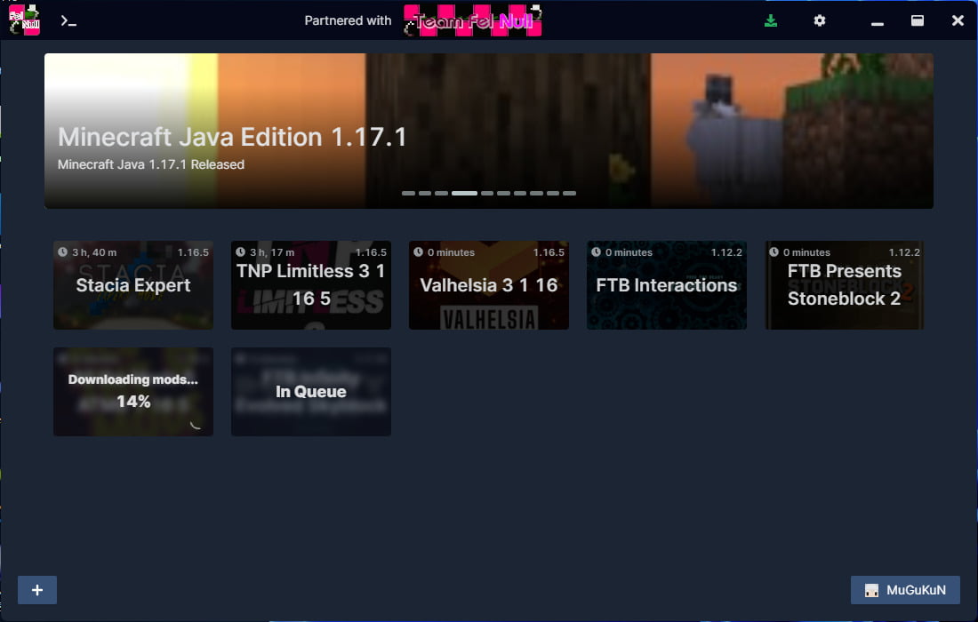Add a new instance with plus button
The height and width of the screenshot is (622, 978).
point(37,590)
